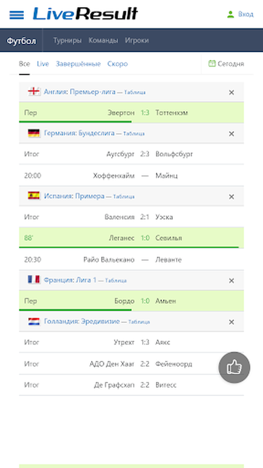Image resolution: width=263 pixels, height=468 pixels.
Task: Collapse the Англия: Премьер-лига section
Action: [231, 92]
